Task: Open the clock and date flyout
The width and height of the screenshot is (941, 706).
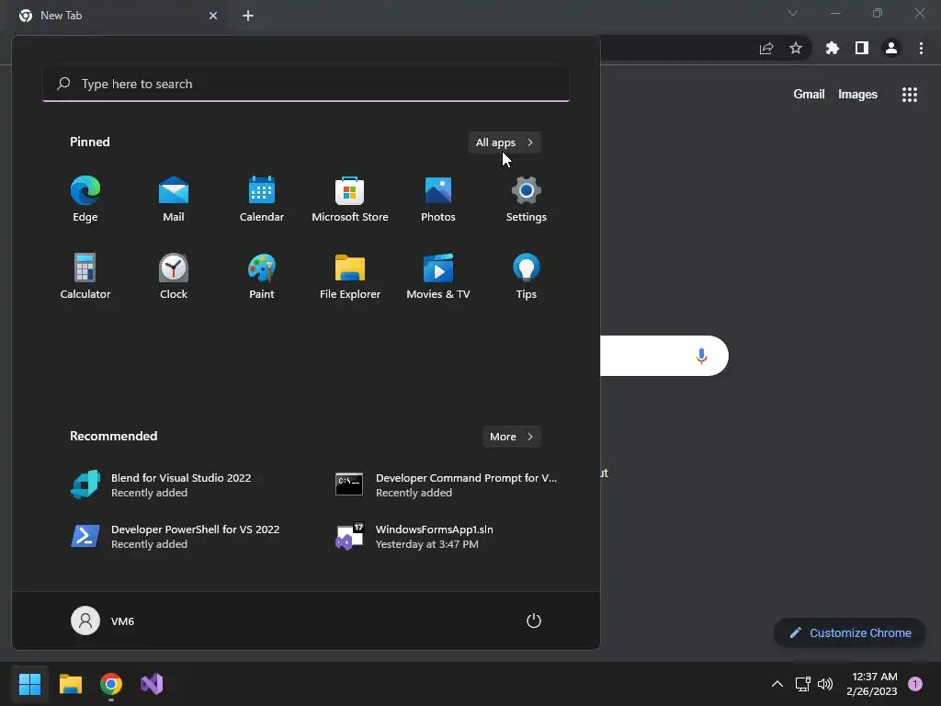Action: (872, 684)
